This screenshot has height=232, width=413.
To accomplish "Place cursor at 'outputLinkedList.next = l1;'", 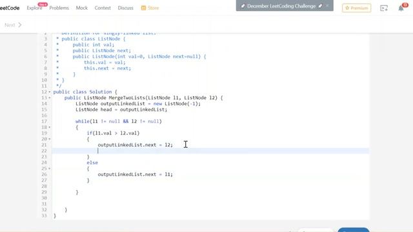I will 135,175.
